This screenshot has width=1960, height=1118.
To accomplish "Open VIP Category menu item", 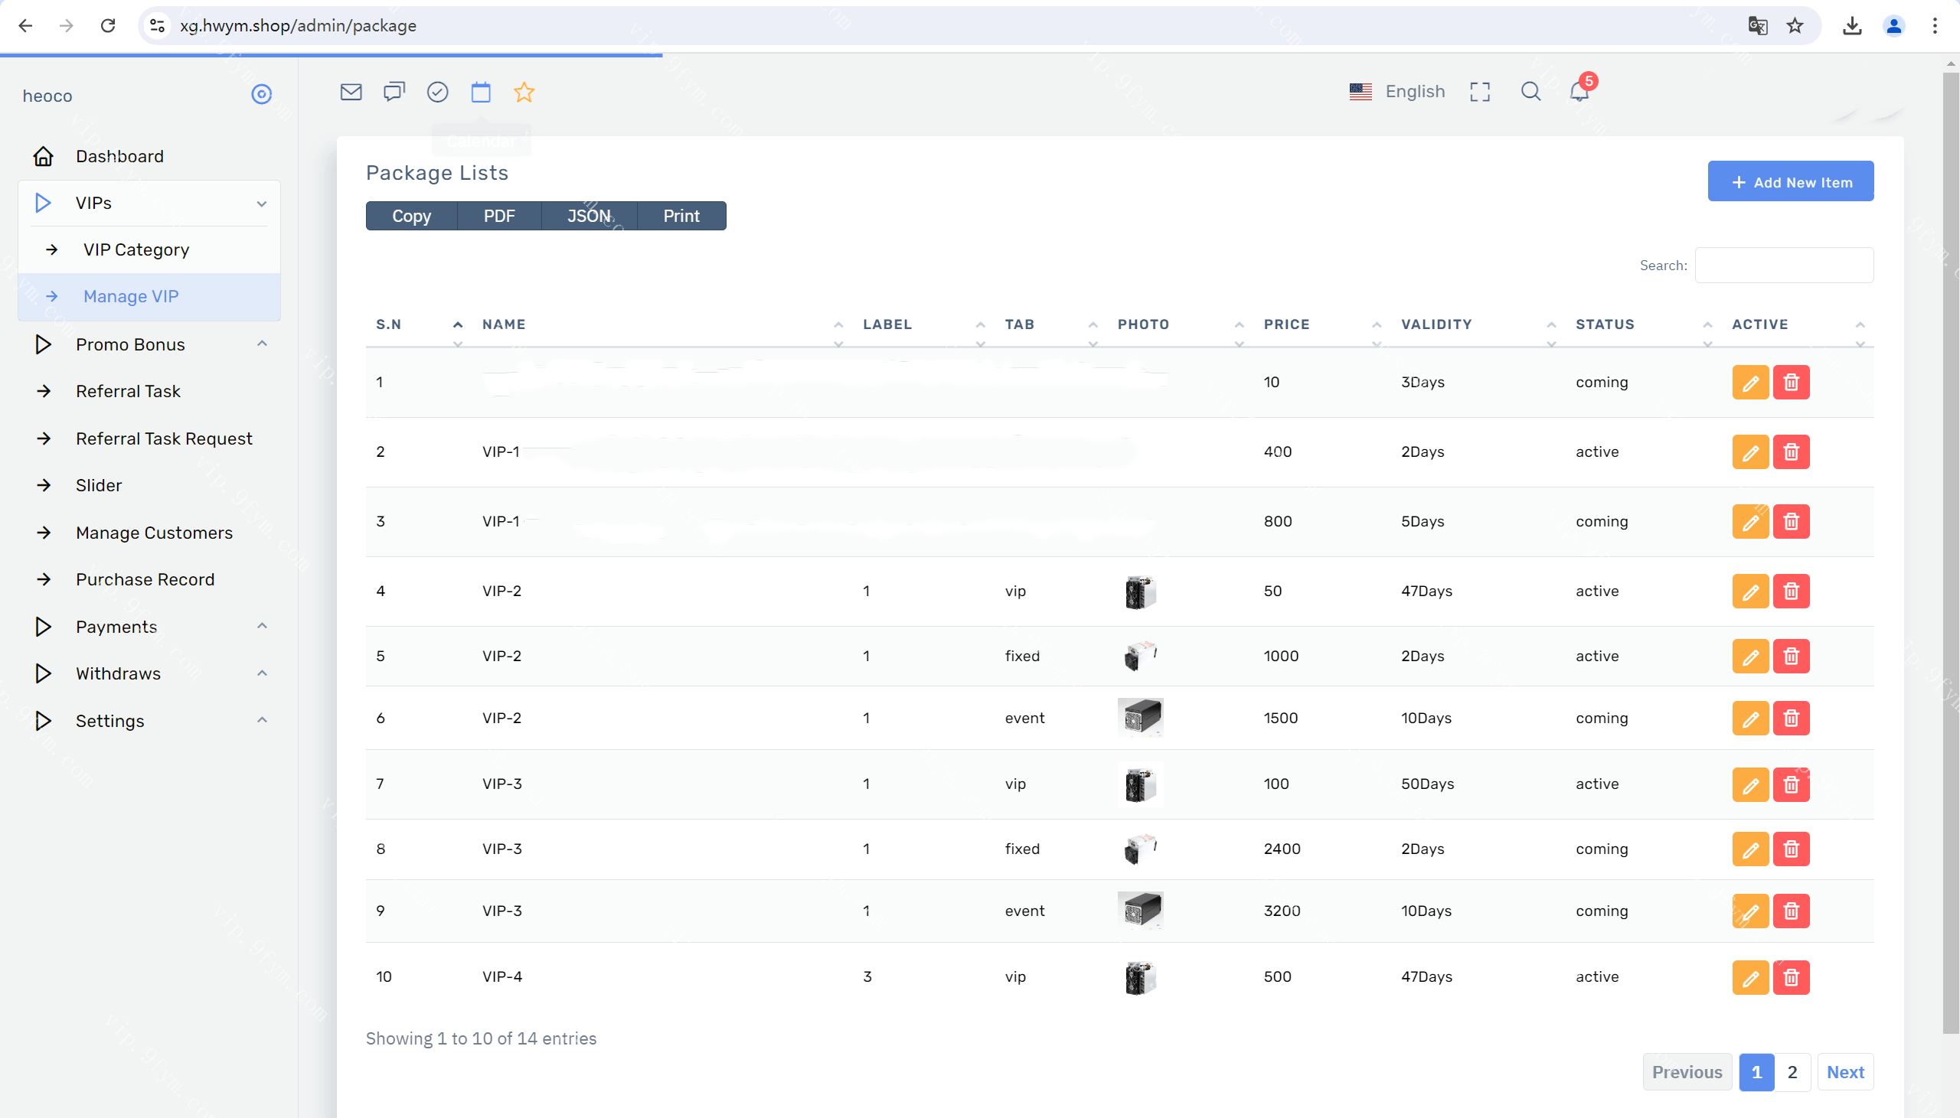I will point(136,249).
